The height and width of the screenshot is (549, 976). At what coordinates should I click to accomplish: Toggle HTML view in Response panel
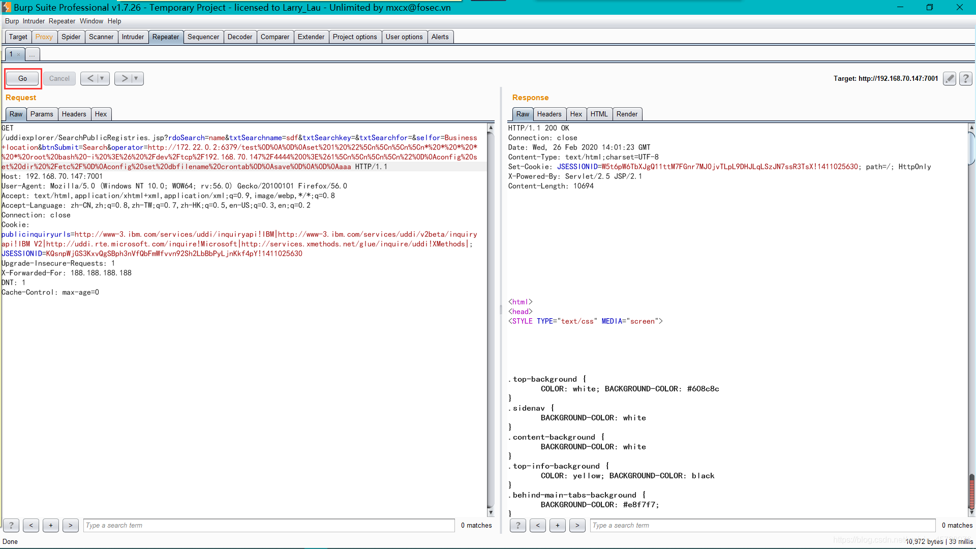coord(599,114)
